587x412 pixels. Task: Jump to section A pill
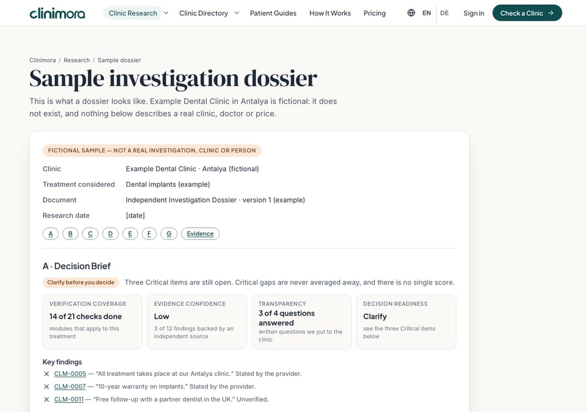(x=51, y=234)
